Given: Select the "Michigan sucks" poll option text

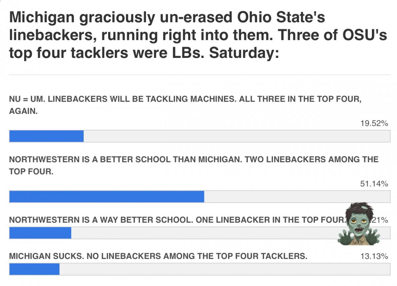Looking at the screenshot, I should click(x=158, y=256).
